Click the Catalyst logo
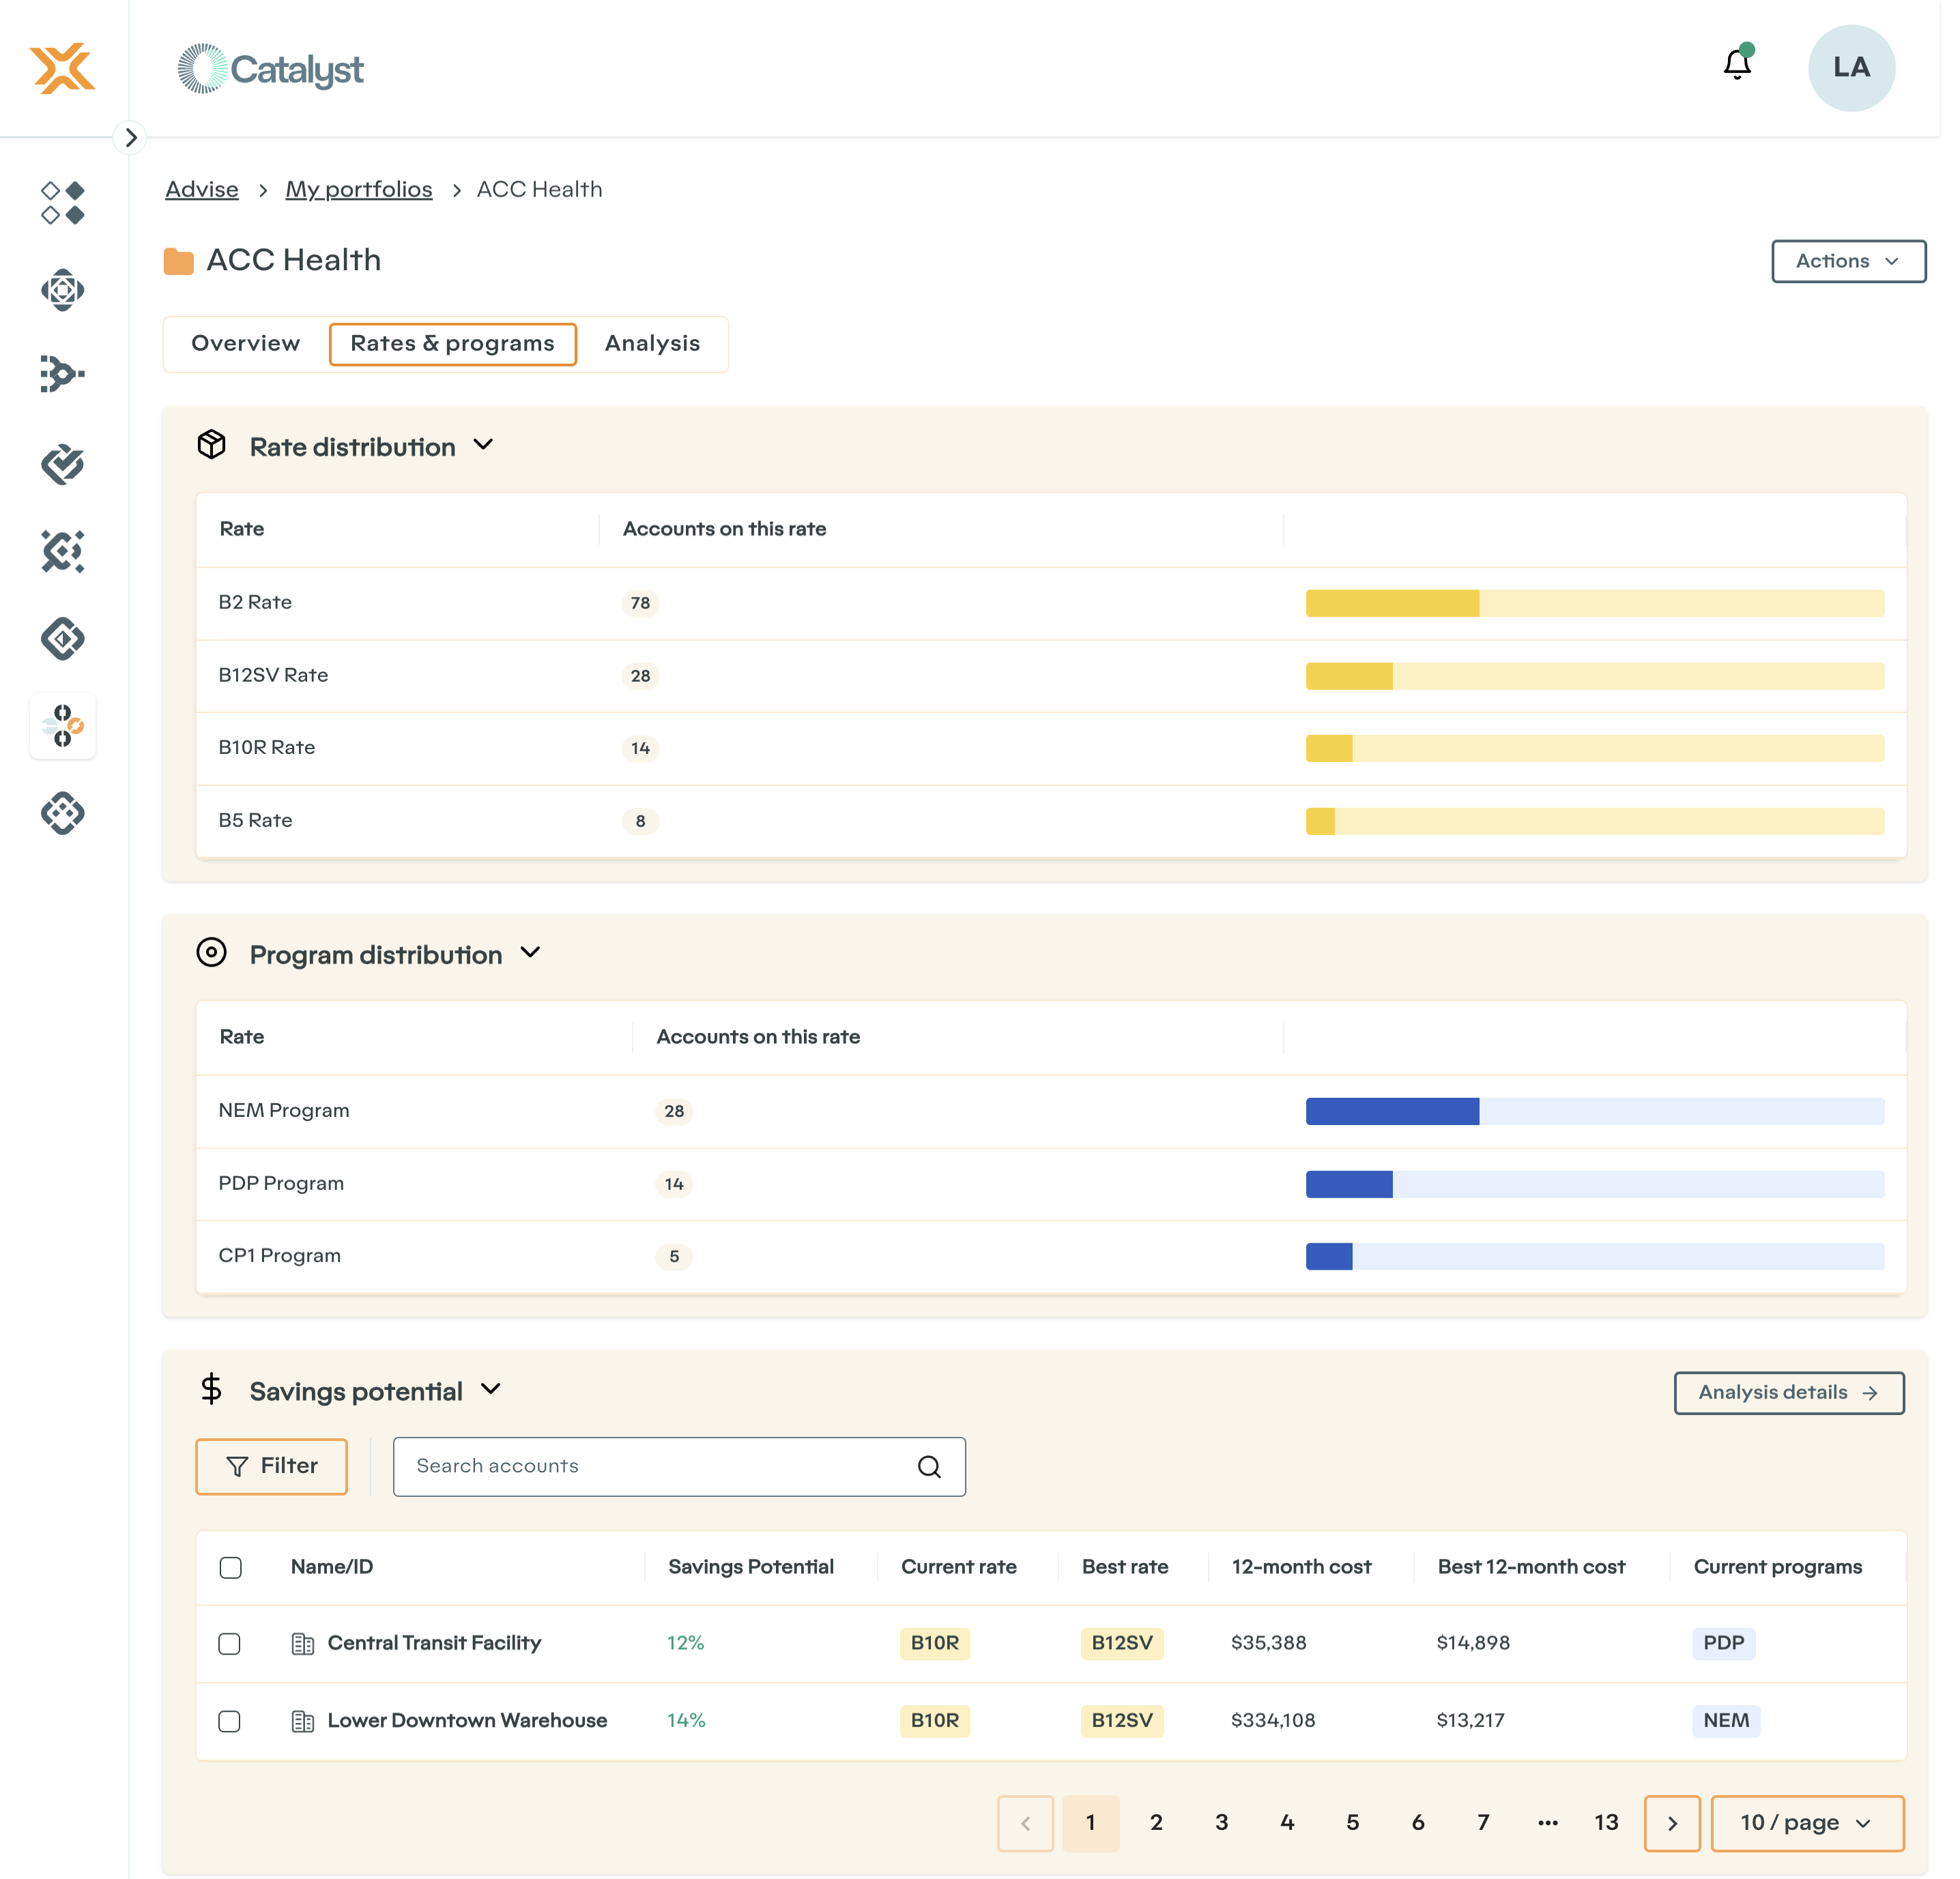 tap(270, 69)
